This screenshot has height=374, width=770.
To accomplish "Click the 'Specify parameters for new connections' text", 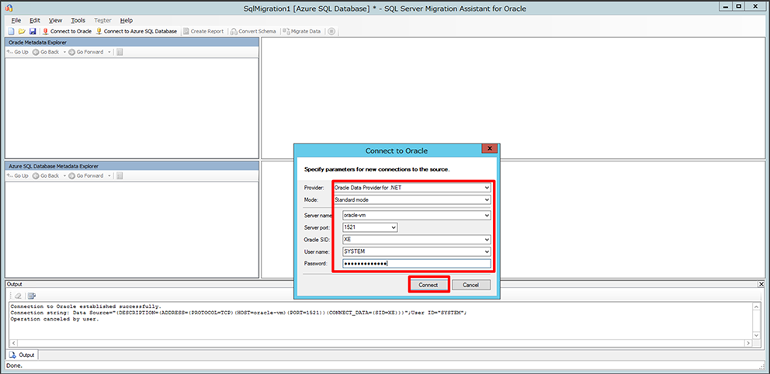I will (377, 169).
